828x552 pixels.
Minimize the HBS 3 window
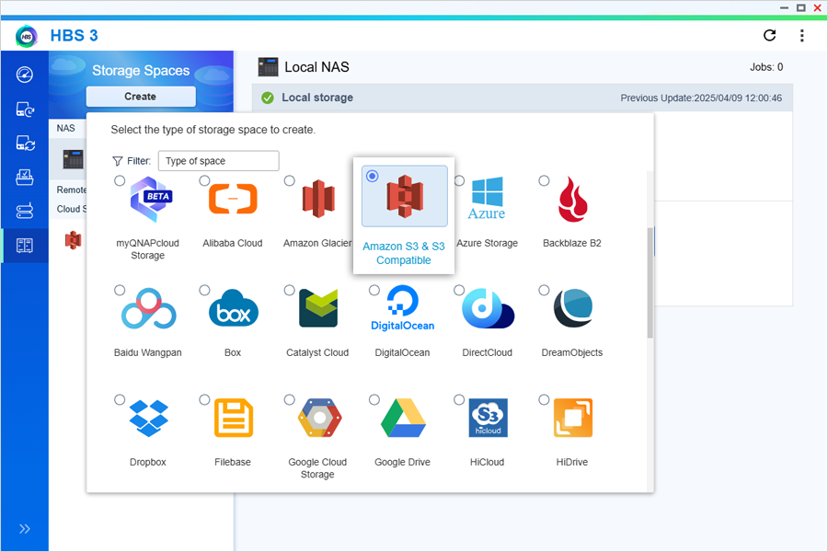click(784, 8)
